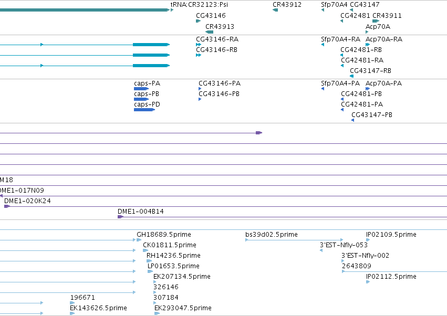This screenshot has height=316, width=447.
Task: Select the 3'EST-Nfly-002 label
Action: click(x=365, y=256)
